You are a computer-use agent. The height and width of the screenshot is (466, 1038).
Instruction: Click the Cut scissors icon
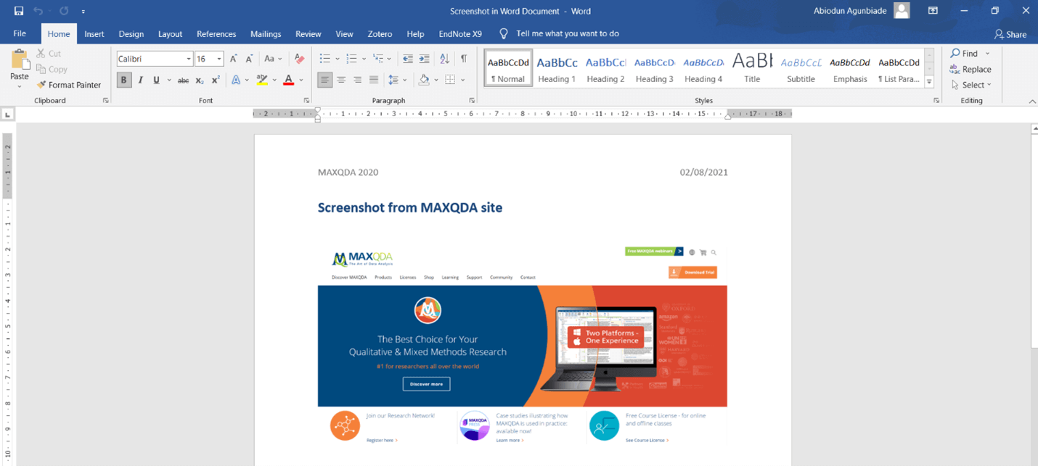pyautogui.click(x=41, y=54)
